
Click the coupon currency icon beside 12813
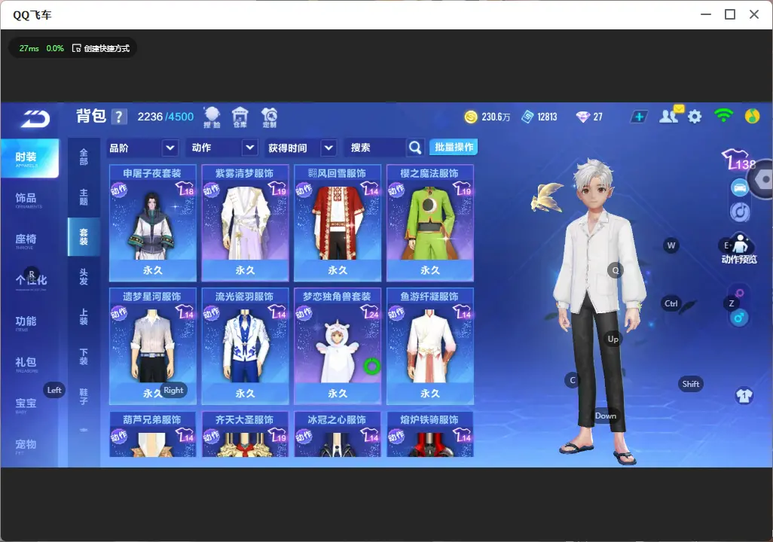click(527, 117)
